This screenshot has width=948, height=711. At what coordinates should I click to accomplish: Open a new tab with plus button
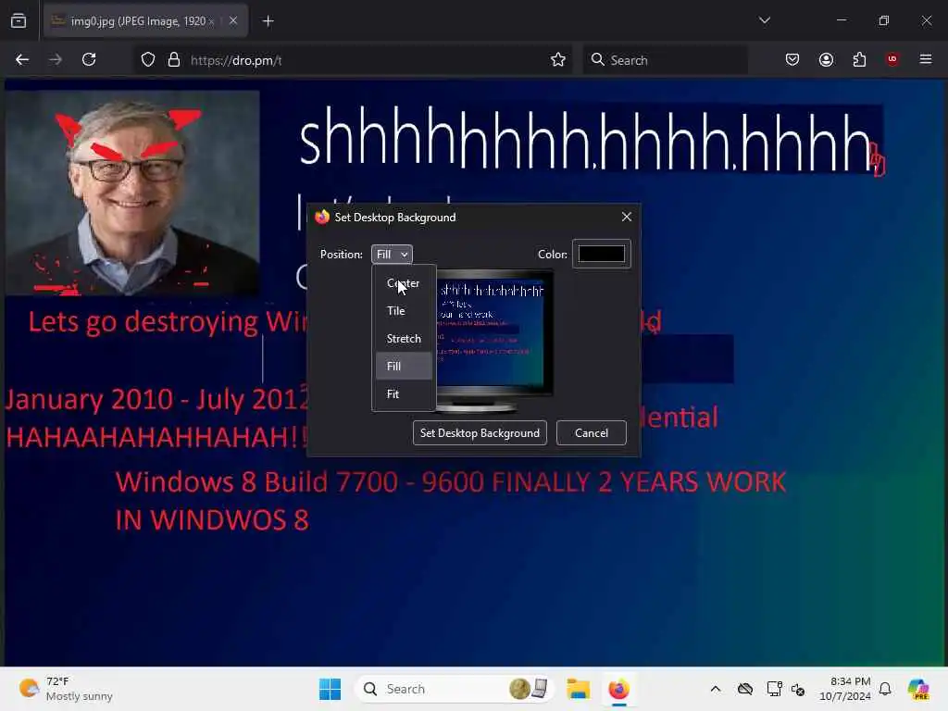tap(268, 21)
